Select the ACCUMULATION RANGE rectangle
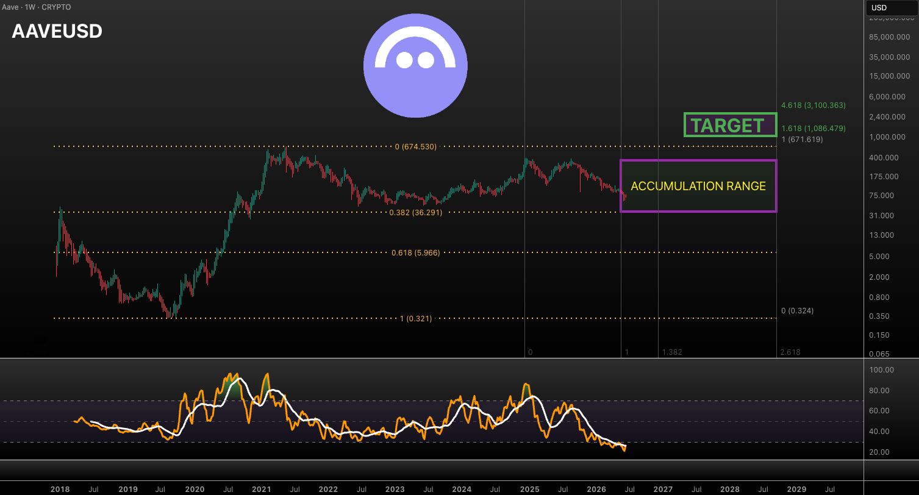Screen dimensions: 919x495 pos(698,186)
